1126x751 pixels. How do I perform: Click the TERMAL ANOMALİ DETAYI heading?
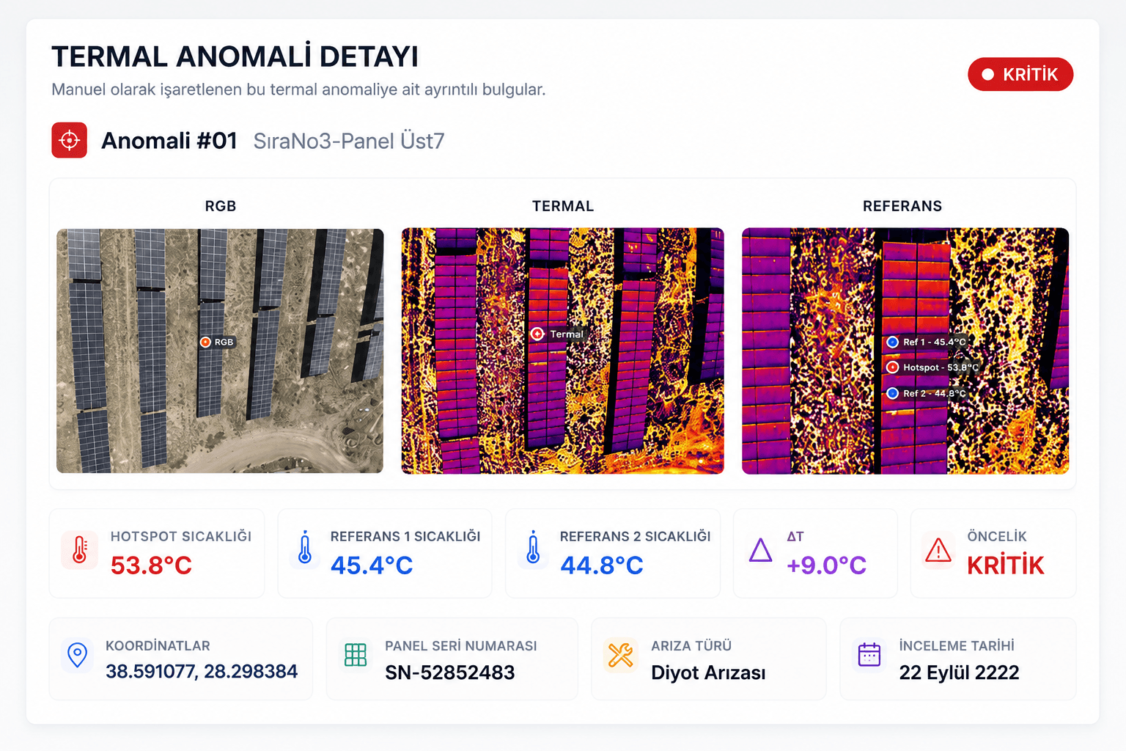235,56
